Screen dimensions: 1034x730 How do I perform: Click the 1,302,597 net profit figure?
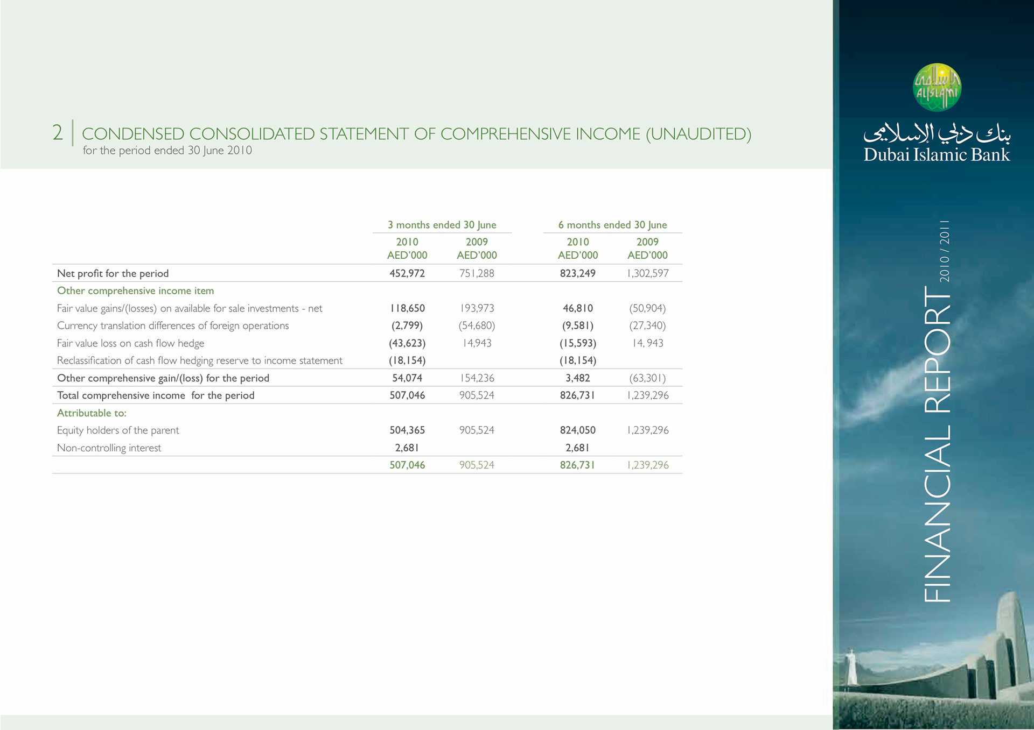(647, 273)
